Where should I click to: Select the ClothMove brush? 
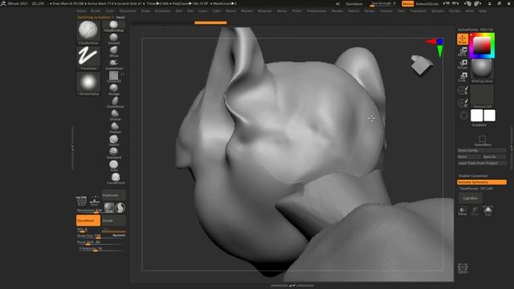(114, 103)
